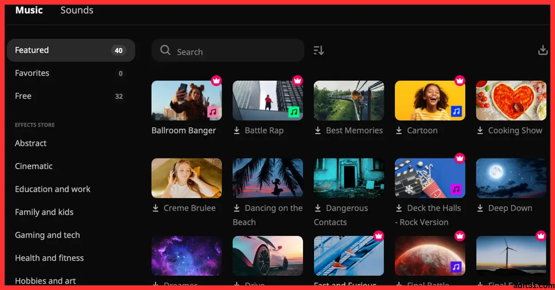555x290 pixels.
Task: Click the Creme Brulee track title
Action: pos(190,208)
